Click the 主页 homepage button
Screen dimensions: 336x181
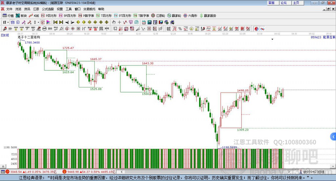tap(298, 3)
